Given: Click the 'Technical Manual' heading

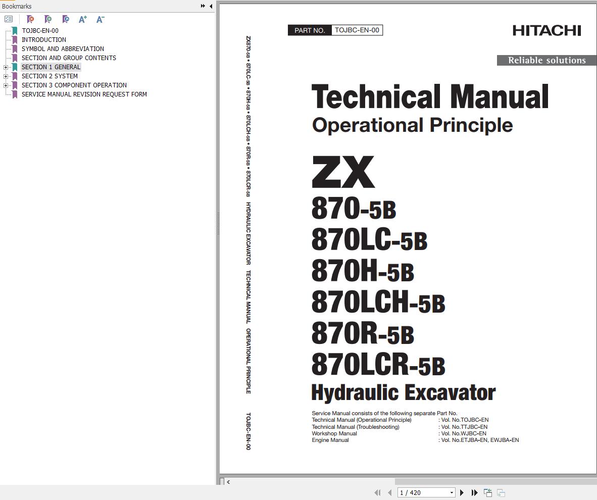Looking at the screenshot, I should [430, 96].
